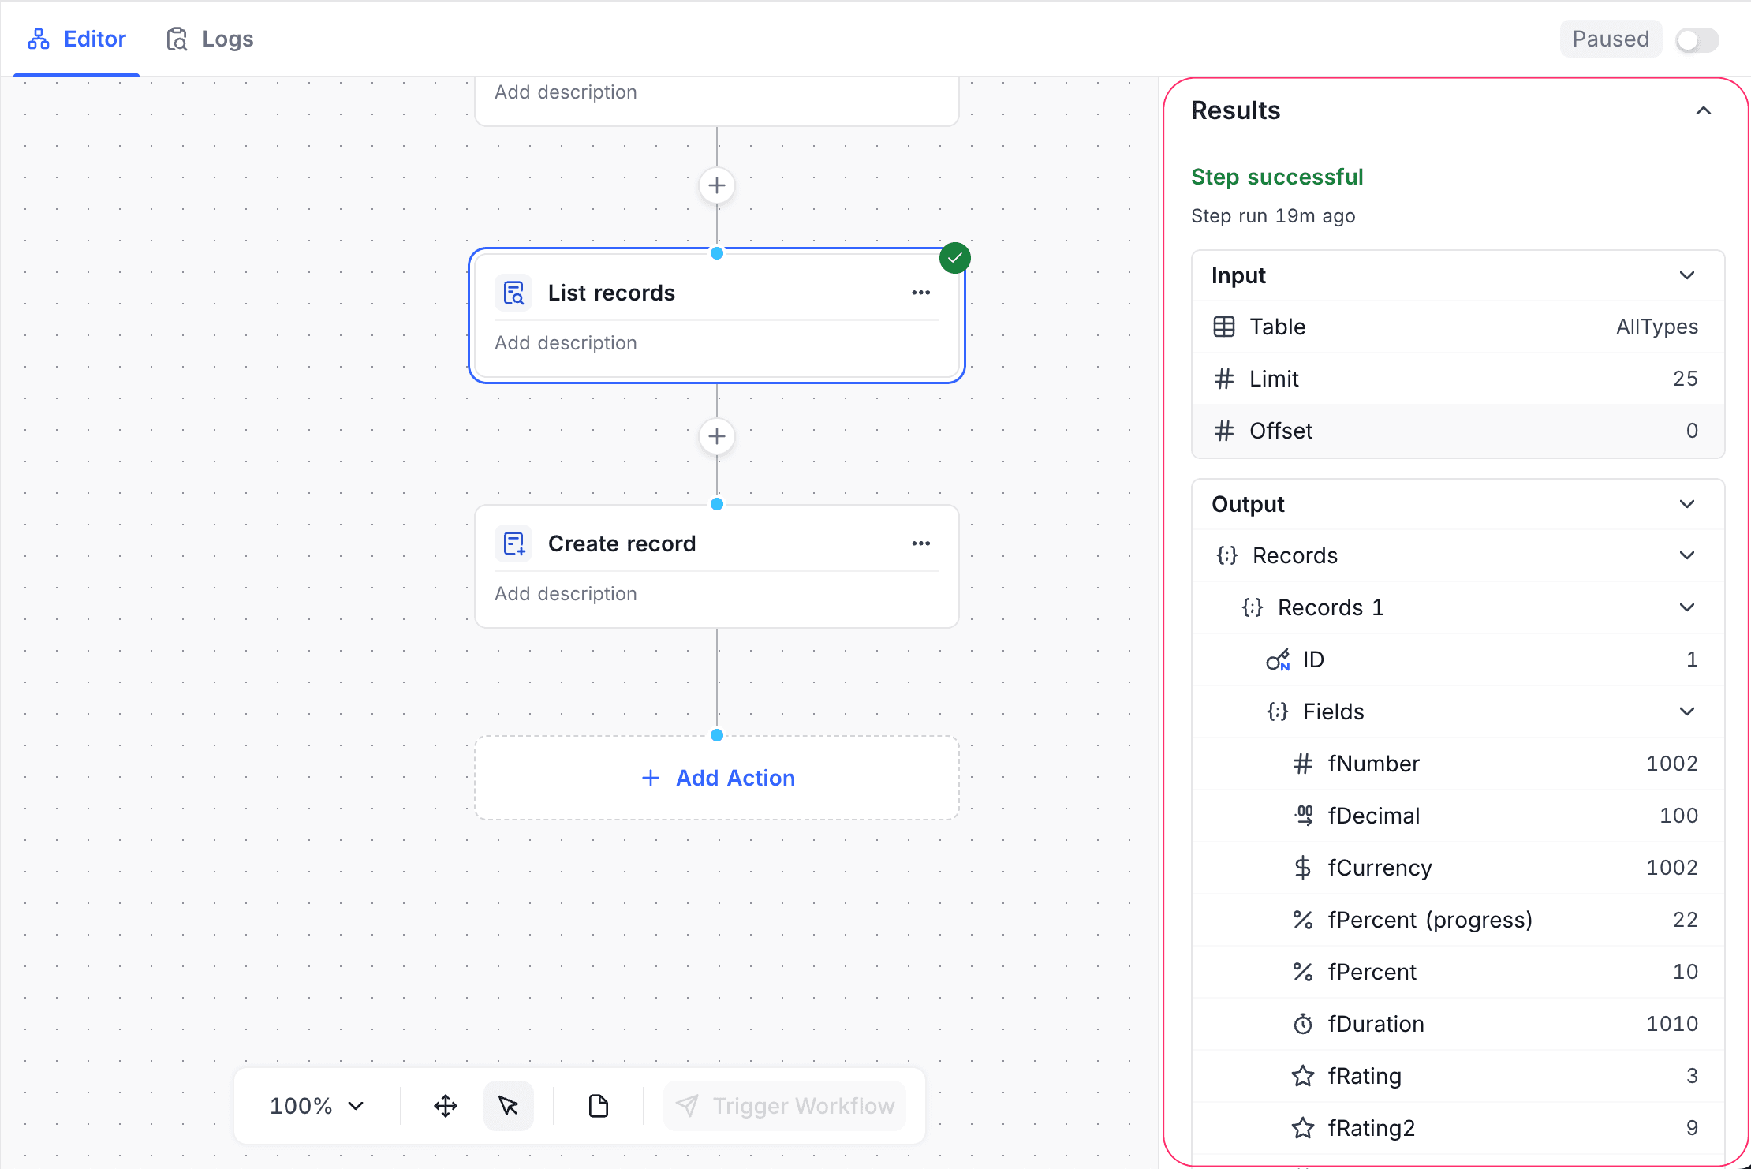Collapse the Records 1 entry in Output
The height and width of the screenshot is (1169, 1751).
pos(1687,607)
